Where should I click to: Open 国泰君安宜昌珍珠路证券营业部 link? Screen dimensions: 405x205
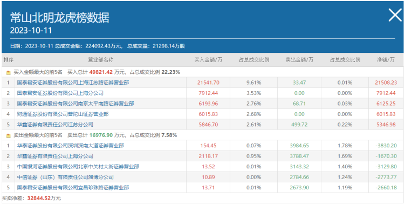click(73, 188)
